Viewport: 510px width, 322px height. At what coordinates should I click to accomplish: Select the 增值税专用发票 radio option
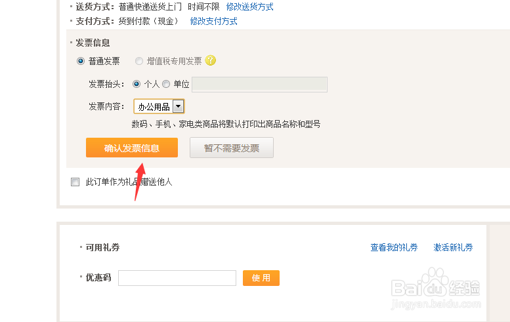pyautogui.click(x=139, y=61)
